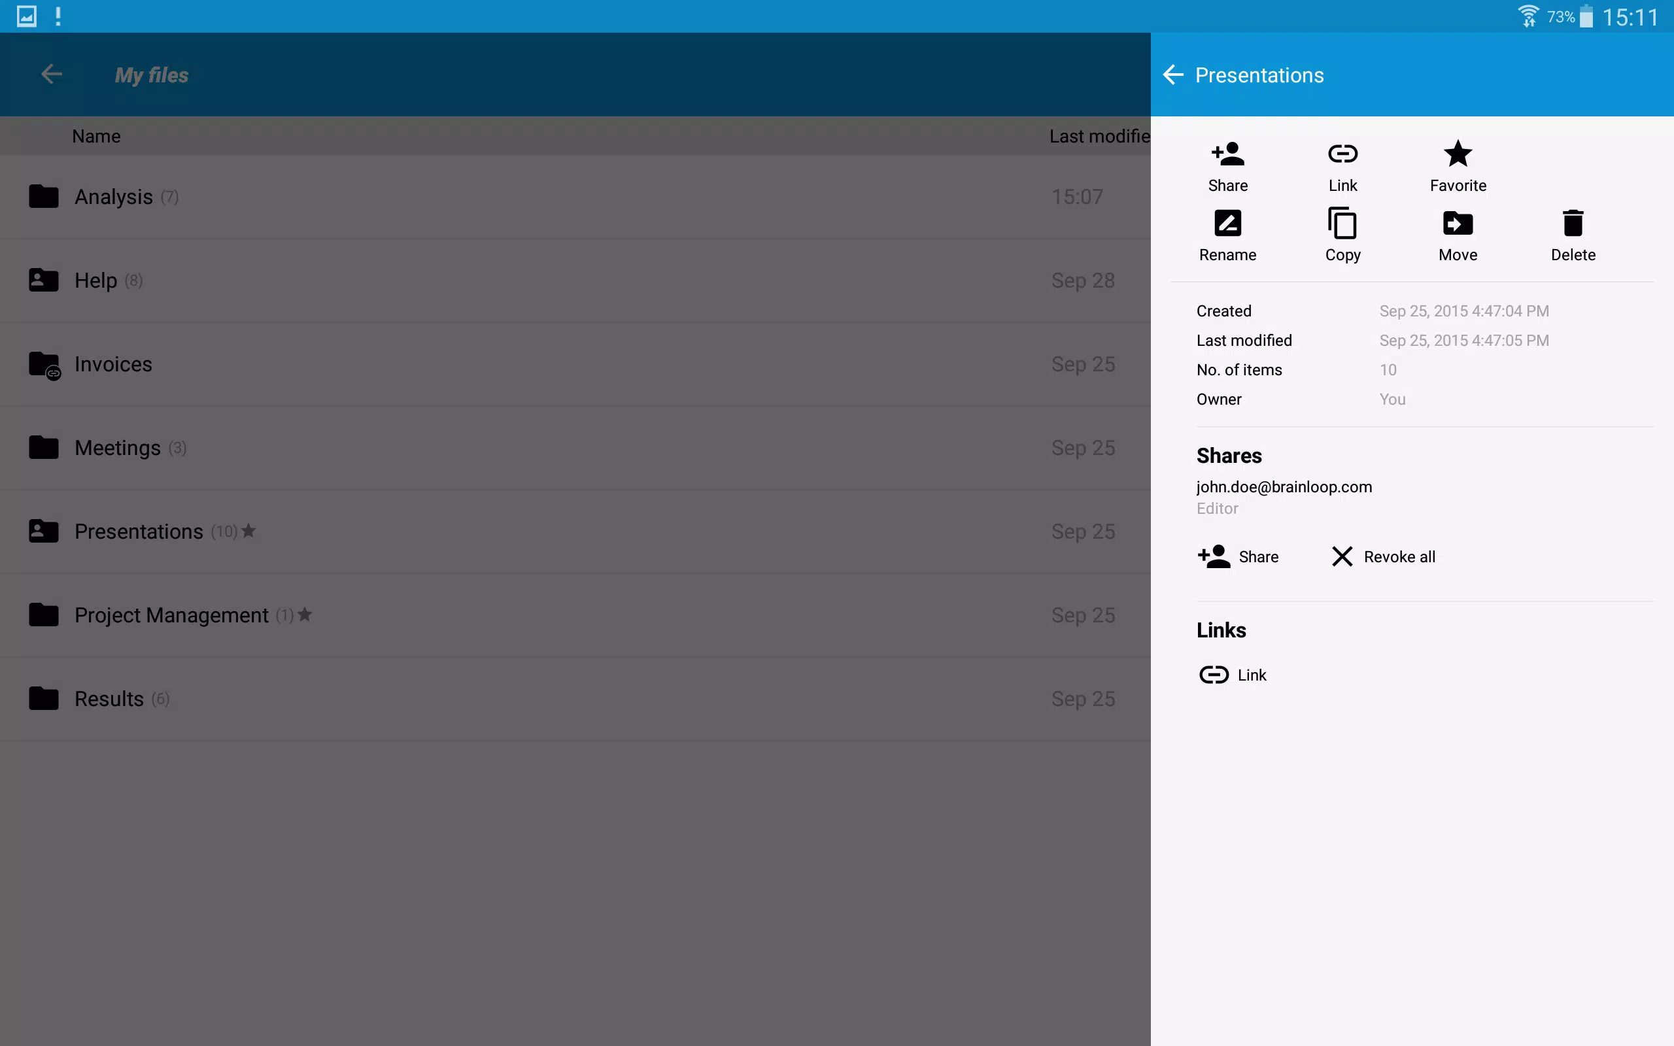Select the Project Management folder
1674x1046 pixels.
[575, 615]
